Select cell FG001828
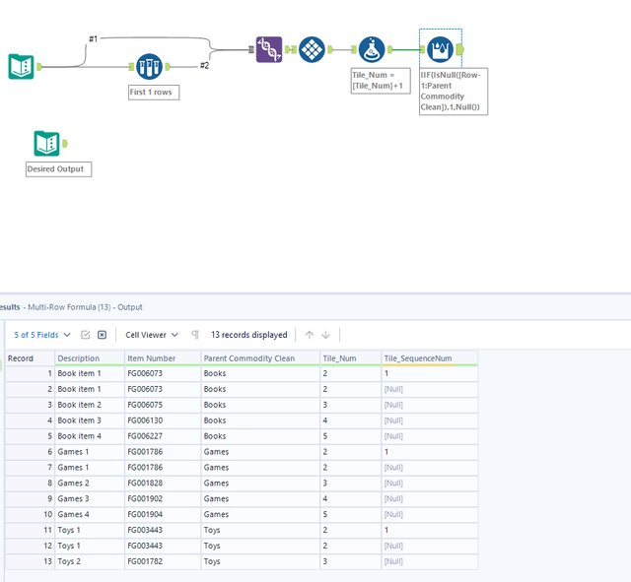 163,484
